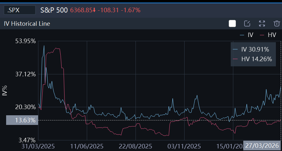Click the -108.31 price change value
The width and height of the screenshot is (282, 151).
click(108, 10)
